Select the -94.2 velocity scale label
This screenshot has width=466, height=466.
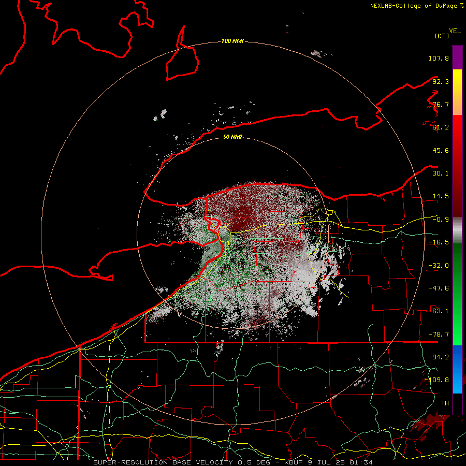tap(439, 357)
